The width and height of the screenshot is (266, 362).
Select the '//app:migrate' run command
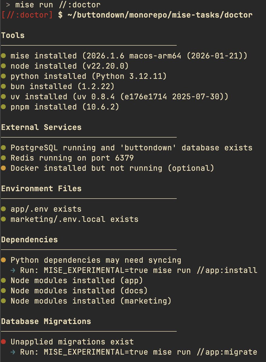(139, 352)
